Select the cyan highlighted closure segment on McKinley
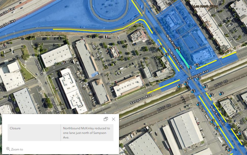This screenshot has width=247, height=155. [x=183, y=58]
